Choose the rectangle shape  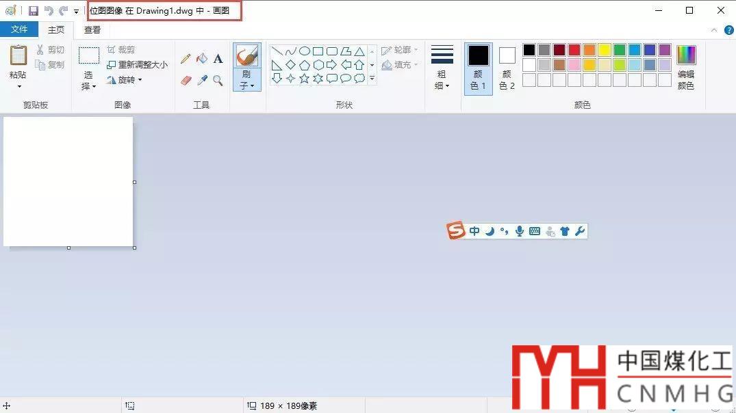point(318,51)
